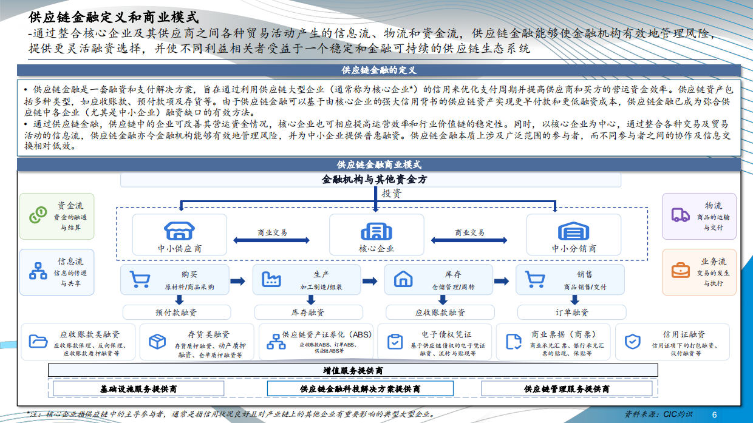
Task: Click the purple truck icon beside 物流
Action: pos(680,215)
